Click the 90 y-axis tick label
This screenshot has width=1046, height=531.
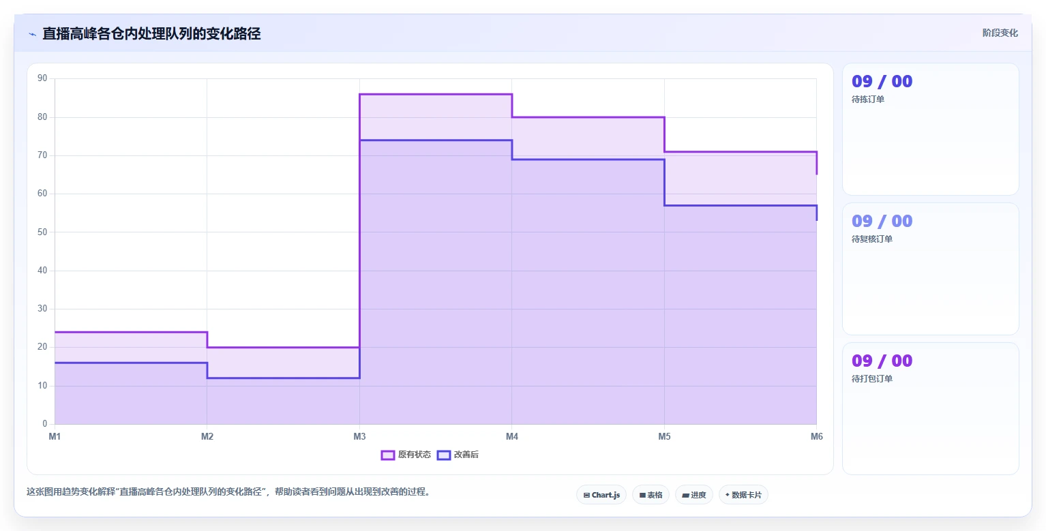click(x=42, y=78)
